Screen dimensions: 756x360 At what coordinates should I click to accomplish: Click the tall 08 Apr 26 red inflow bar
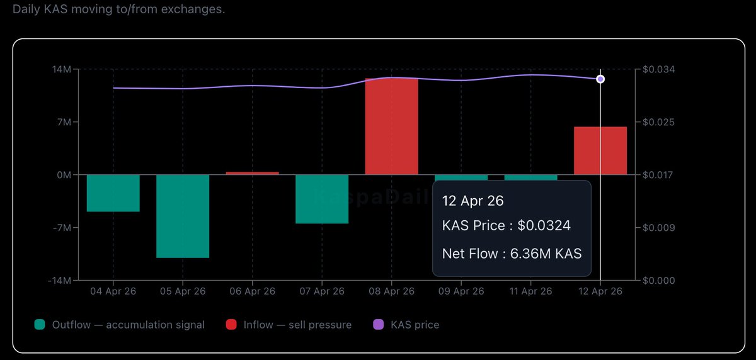[x=391, y=127]
